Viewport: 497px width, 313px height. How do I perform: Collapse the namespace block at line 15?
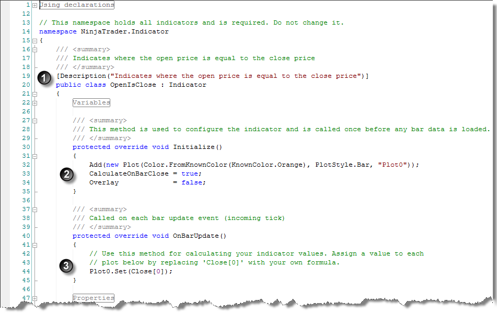(35, 41)
